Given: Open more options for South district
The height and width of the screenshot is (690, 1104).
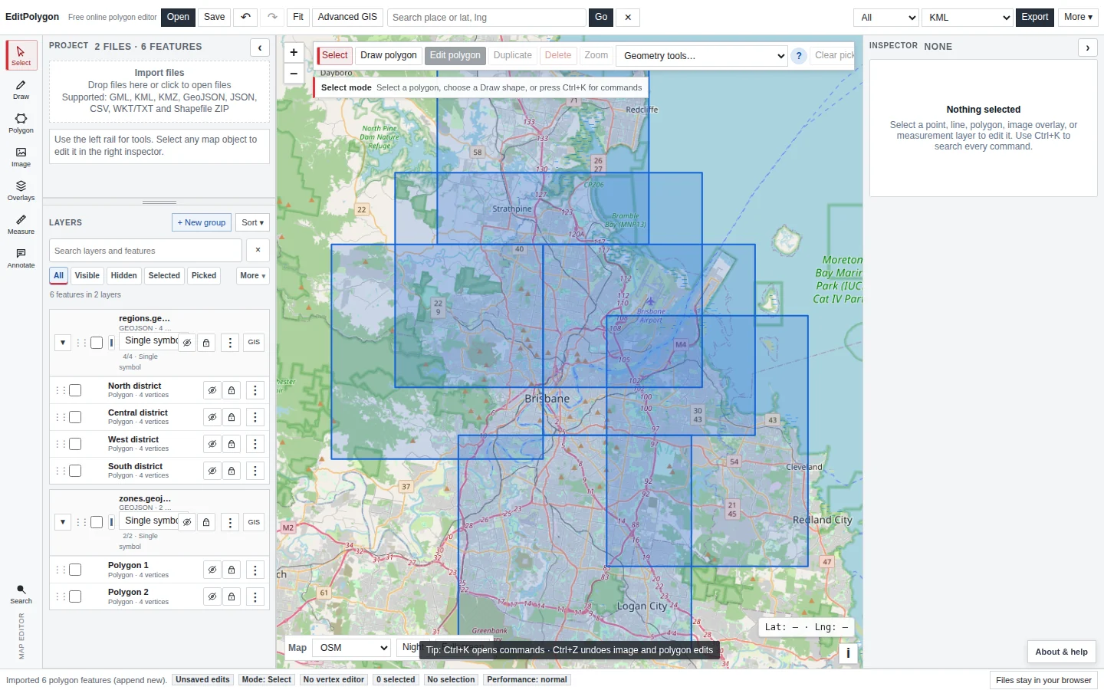Looking at the screenshot, I should 255,471.
